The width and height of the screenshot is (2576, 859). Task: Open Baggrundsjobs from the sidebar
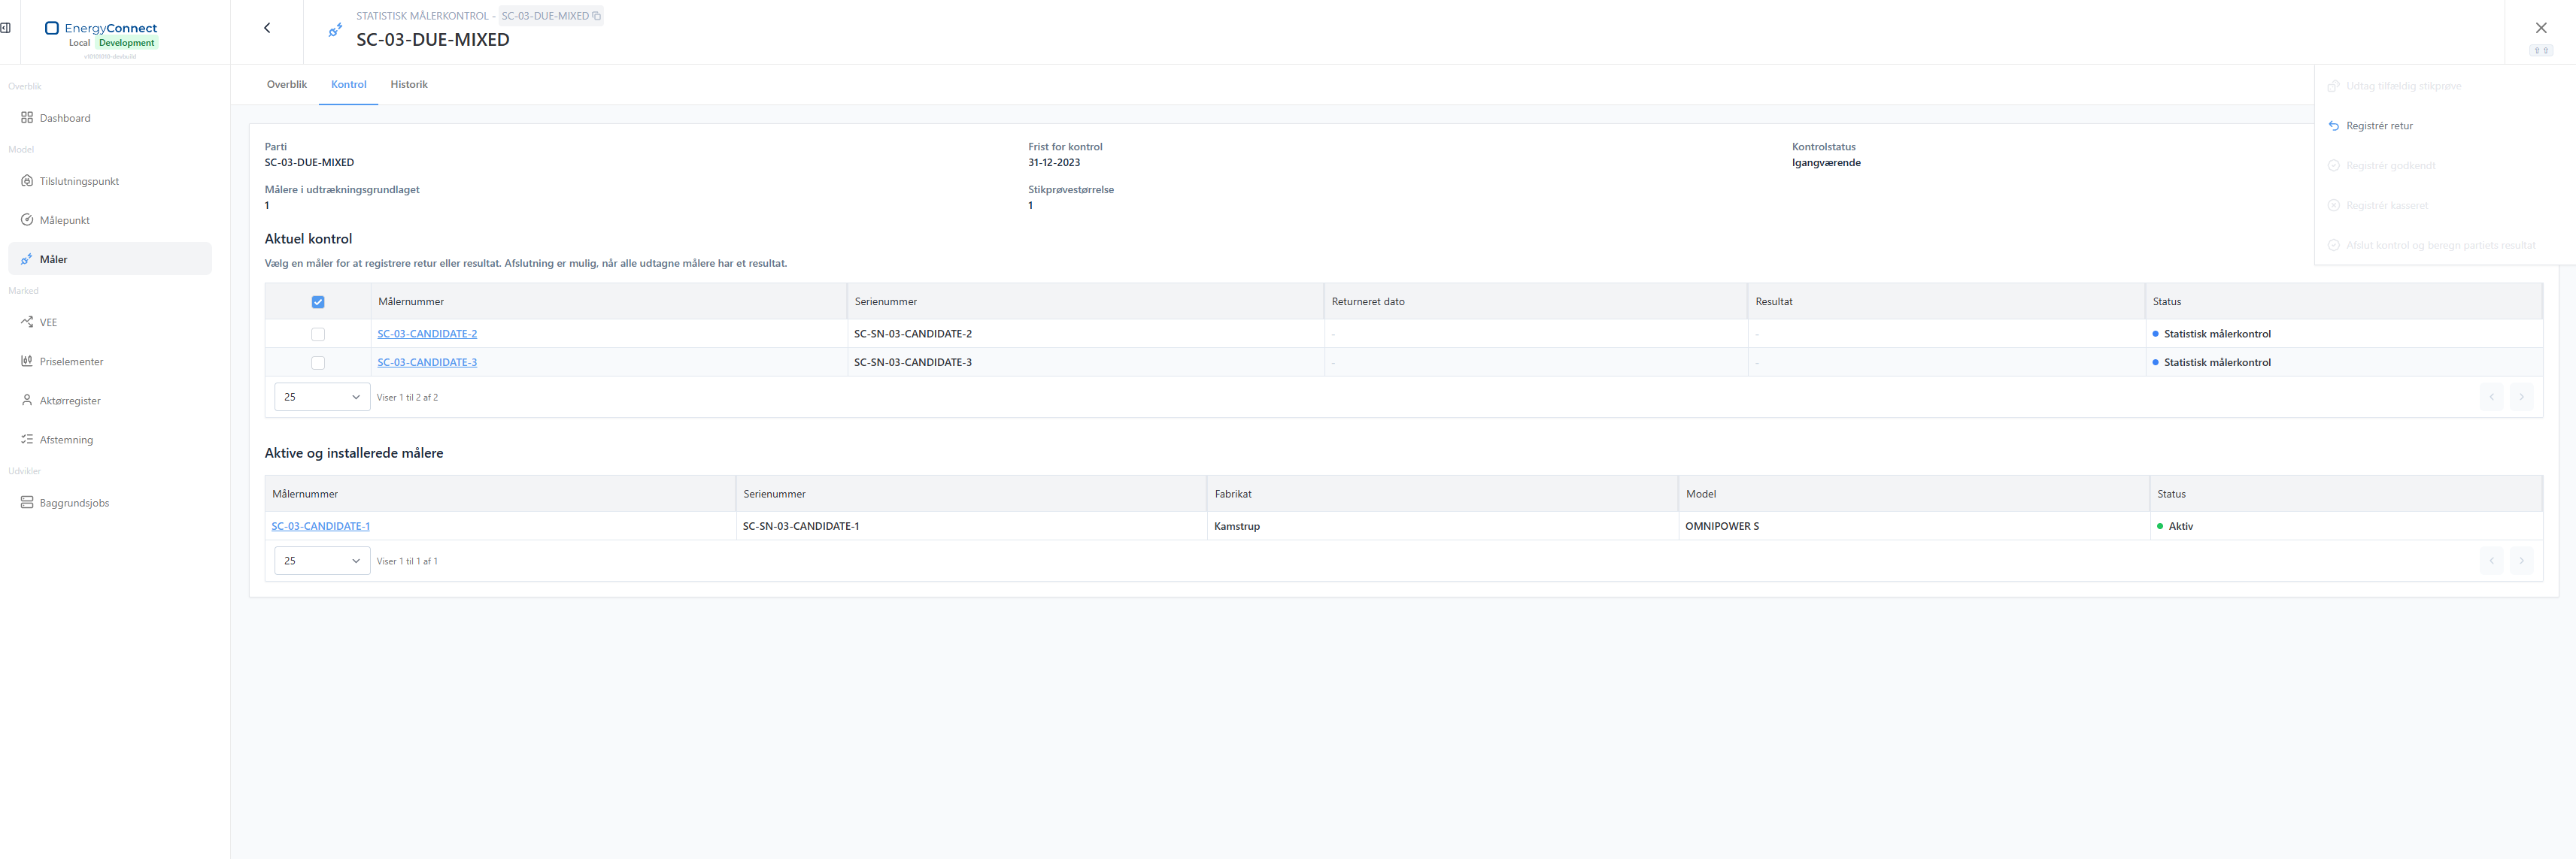(x=110, y=503)
